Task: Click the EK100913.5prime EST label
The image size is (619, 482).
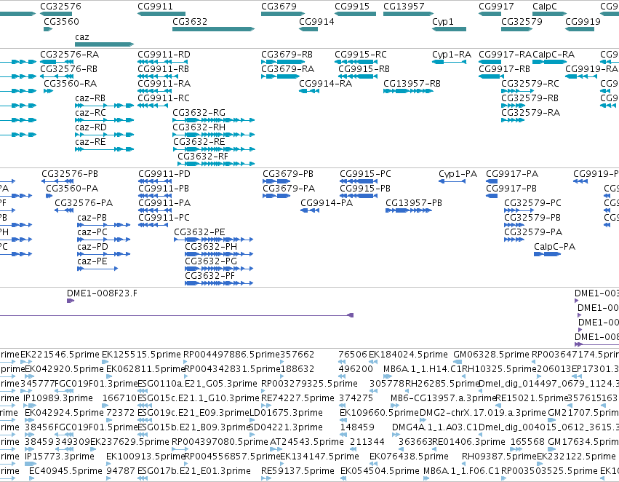Action: coord(145,457)
